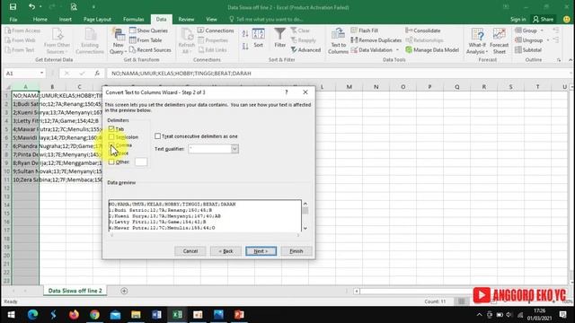Open the Text qualifier dropdown

pyautogui.click(x=234, y=149)
